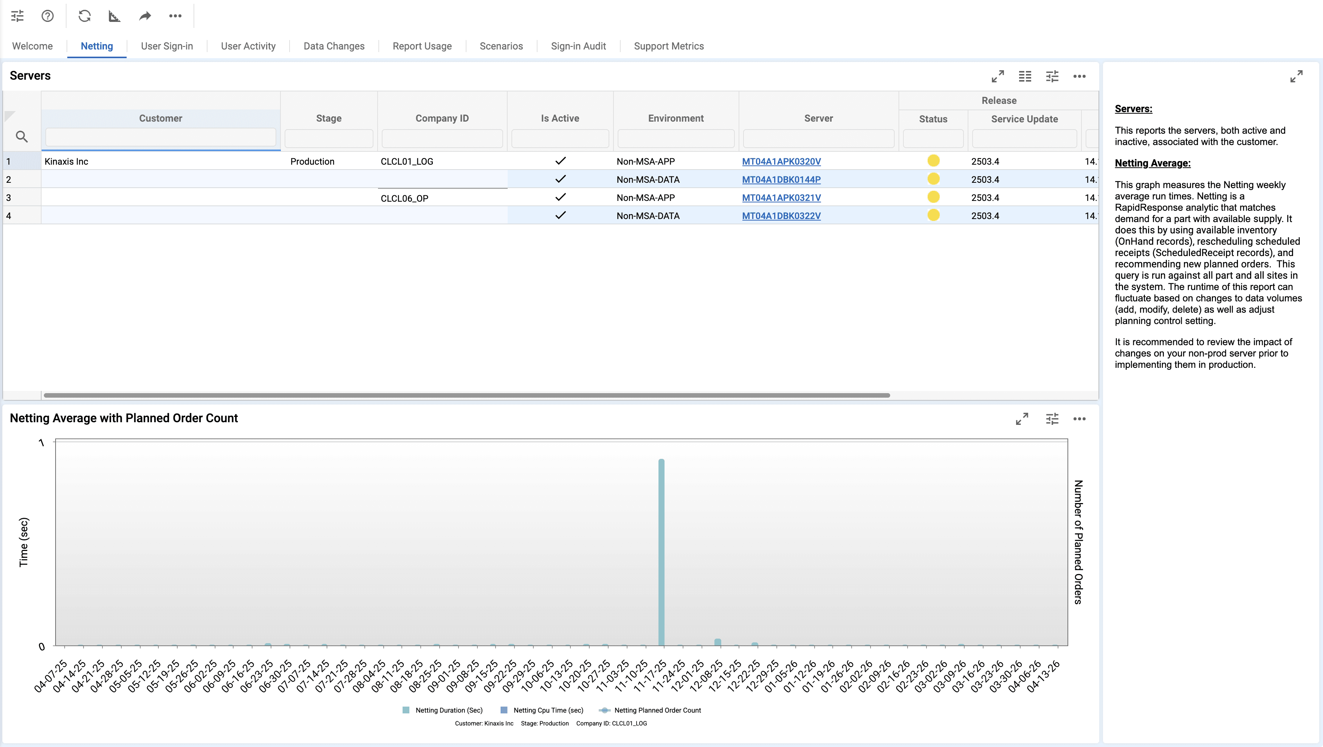Open Servers widget settings sliders icon
1323x747 pixels.
point(1052,76)
